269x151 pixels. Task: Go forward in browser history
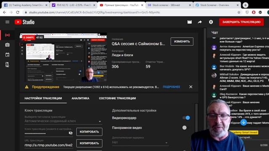pyautogui.click(x=11, y=12)
